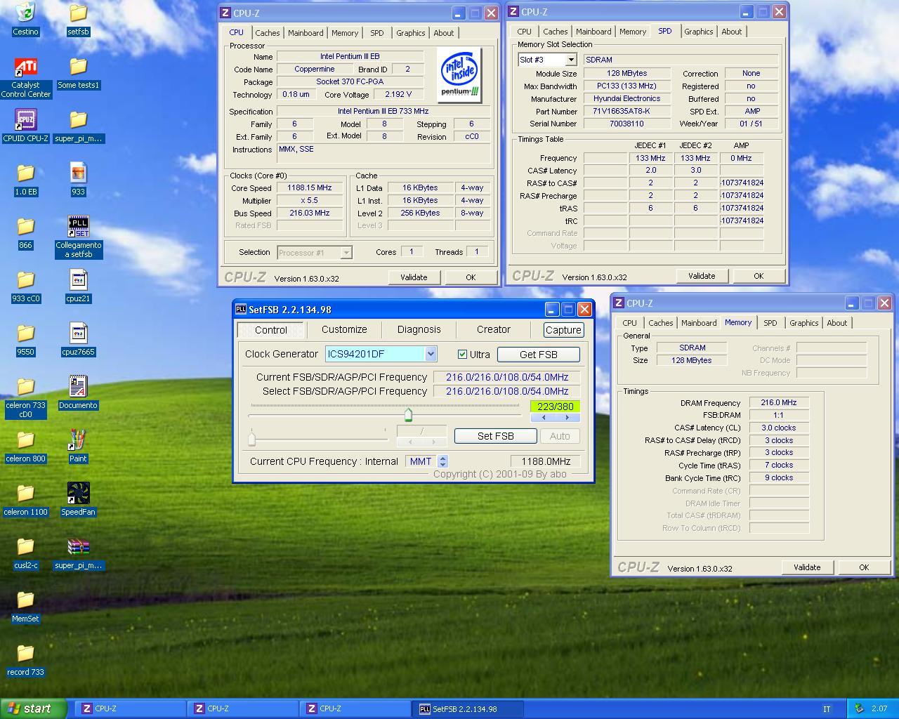Open the Processor #1 selection dropdown
Viewport: 899px width, 719px height.
346,253
